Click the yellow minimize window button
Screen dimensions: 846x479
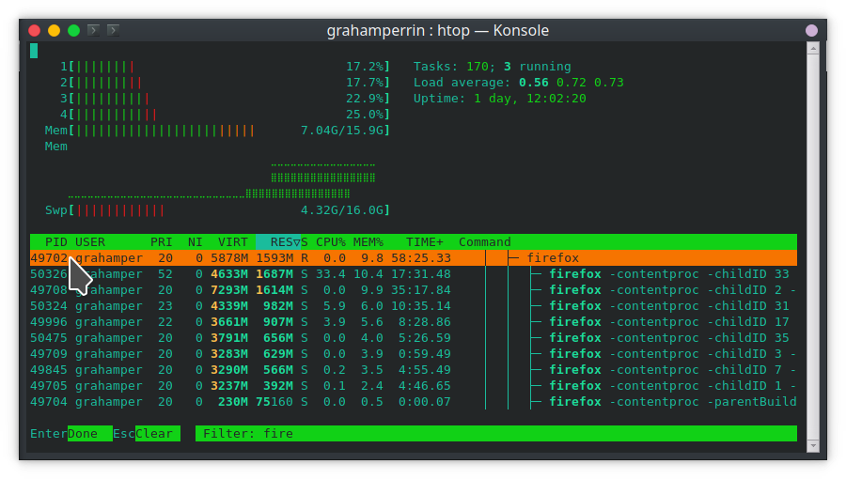click(54, 30)
